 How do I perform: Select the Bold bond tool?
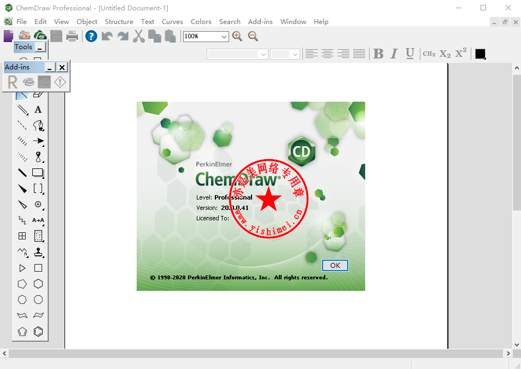coord(22,173)
